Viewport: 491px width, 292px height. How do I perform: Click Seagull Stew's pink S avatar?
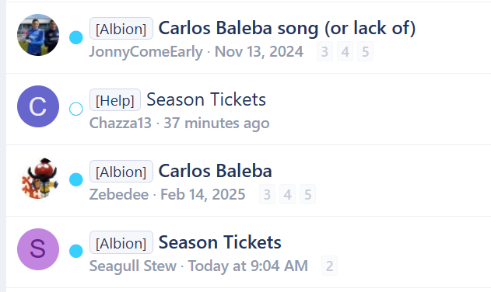click(38, 249)
